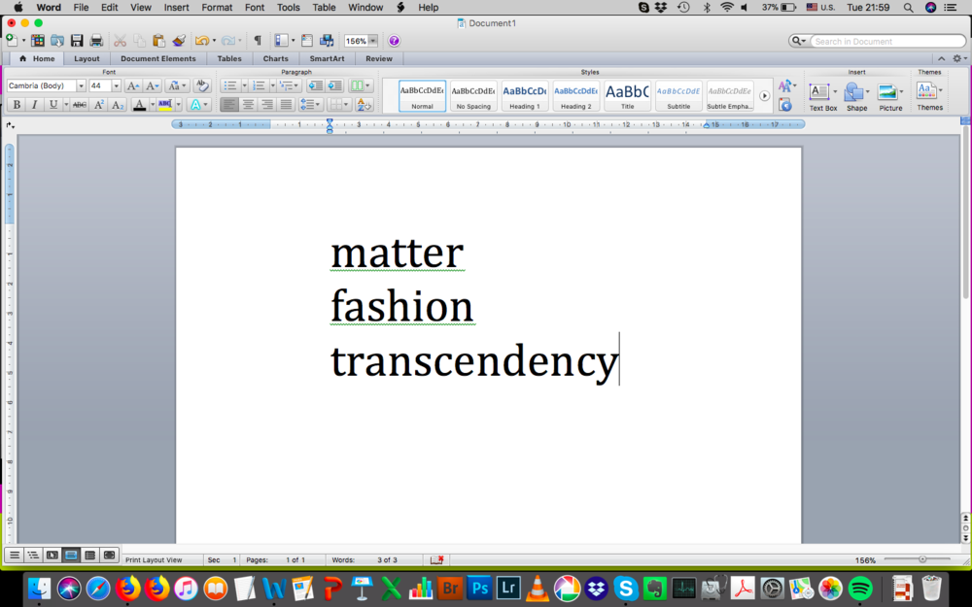
Task: Open the Word help icon
Action: 394,41
